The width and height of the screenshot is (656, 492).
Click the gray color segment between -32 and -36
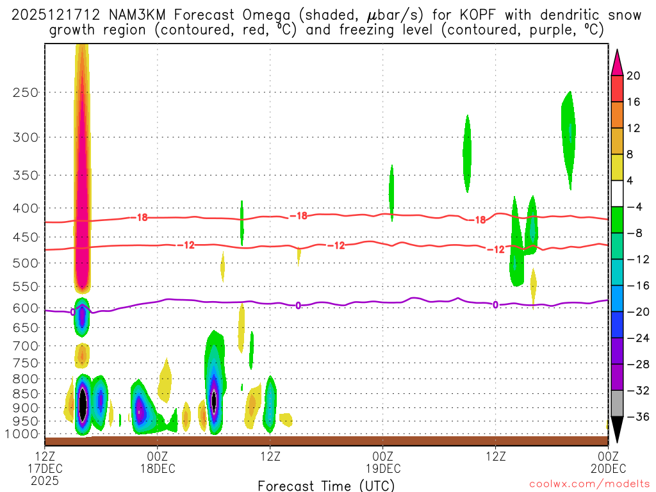pyautogui.click(x=617, y=404)
